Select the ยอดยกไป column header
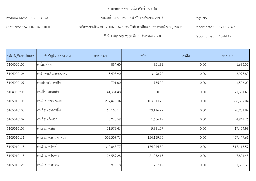256x181 pixels. pos(228,56)
